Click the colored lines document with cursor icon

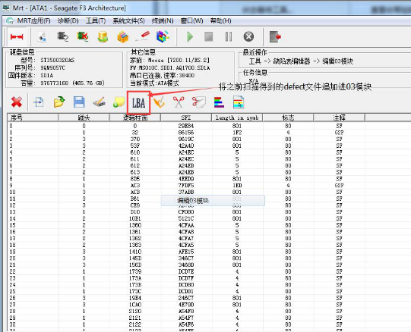pyautogui.click(x=239, y=102)
